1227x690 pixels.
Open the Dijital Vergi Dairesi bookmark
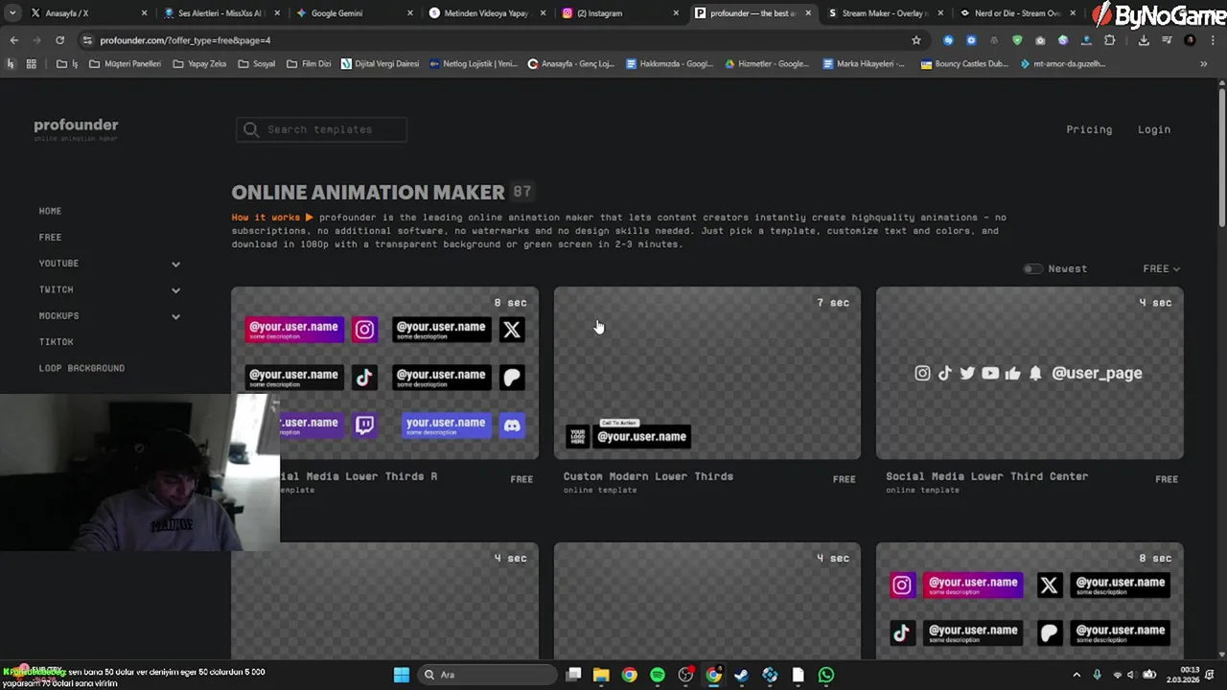click(x=380, y=64)
